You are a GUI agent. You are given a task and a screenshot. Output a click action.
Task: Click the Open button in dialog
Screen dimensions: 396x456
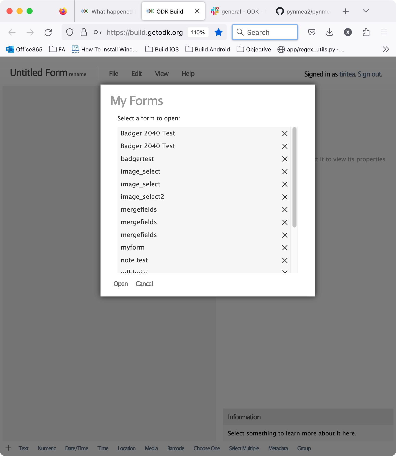point(121,284)
